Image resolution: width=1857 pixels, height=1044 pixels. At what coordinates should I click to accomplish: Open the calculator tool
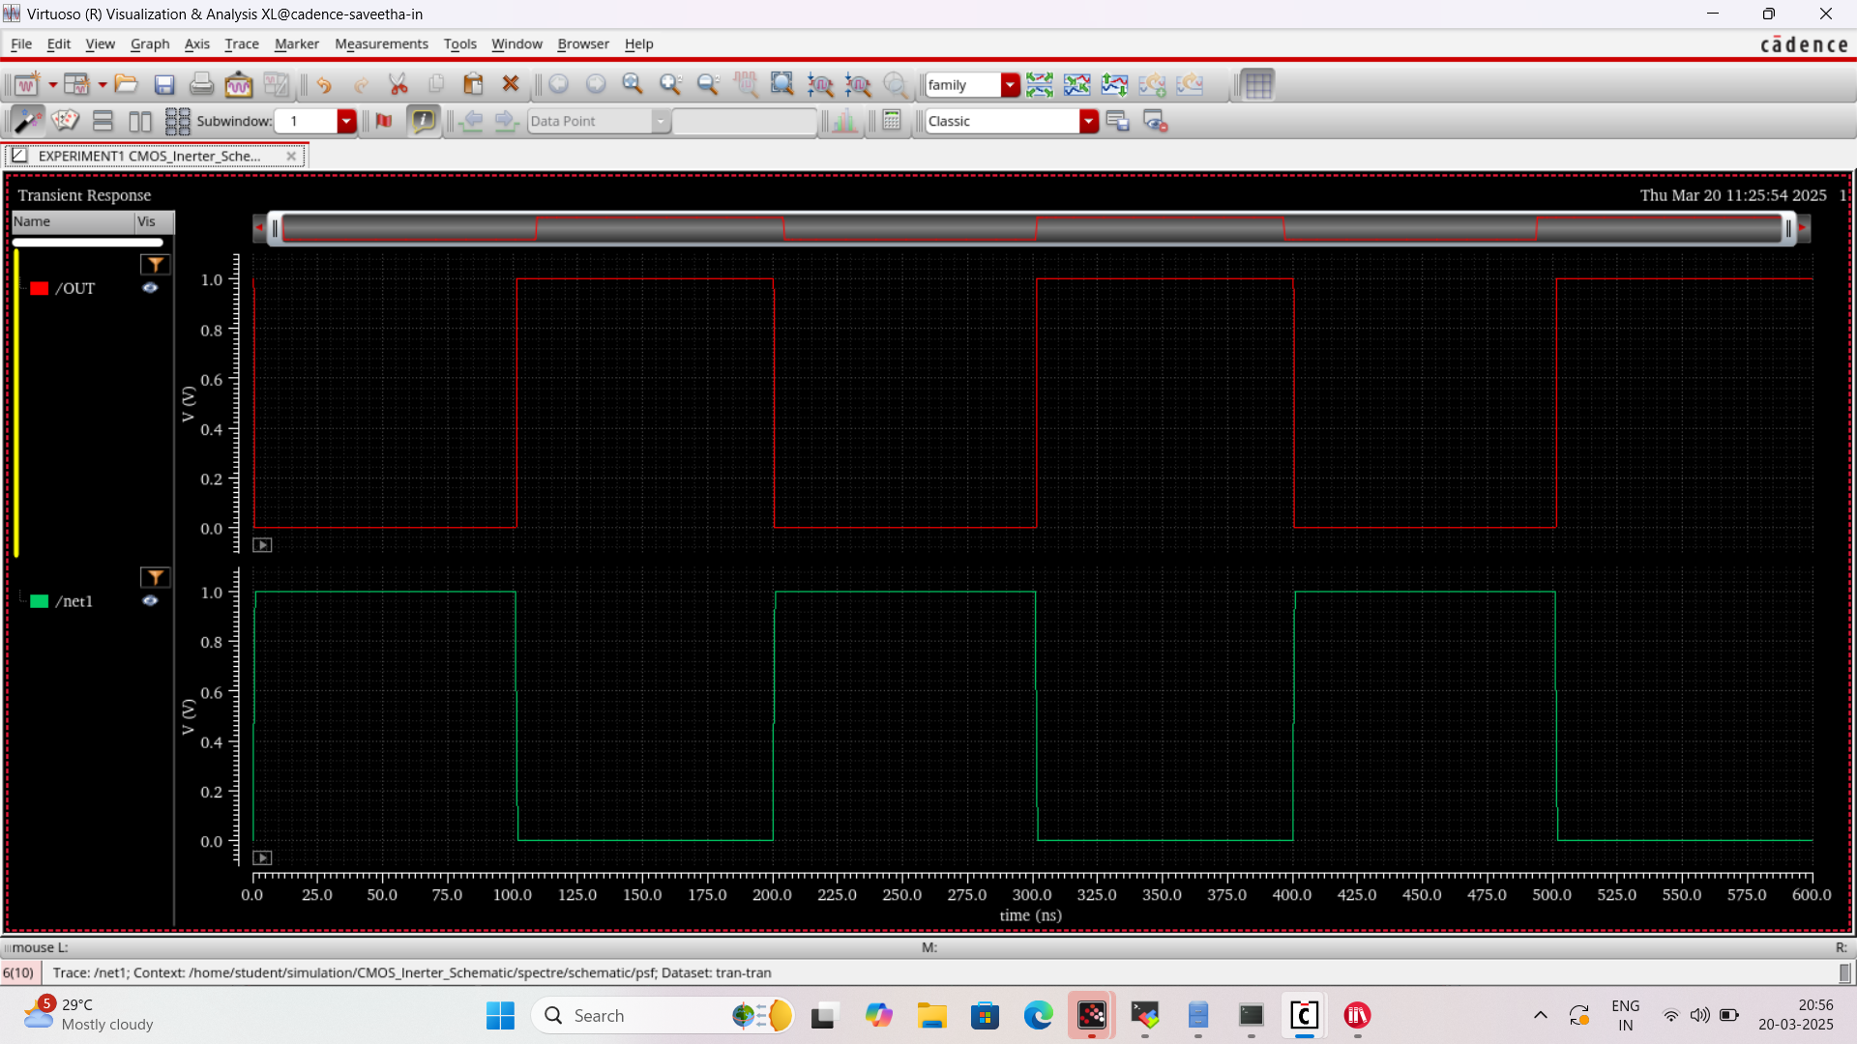(x=892, y=121)
